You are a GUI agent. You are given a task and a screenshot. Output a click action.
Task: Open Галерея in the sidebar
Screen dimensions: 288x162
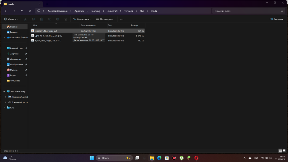pos(14,32)
